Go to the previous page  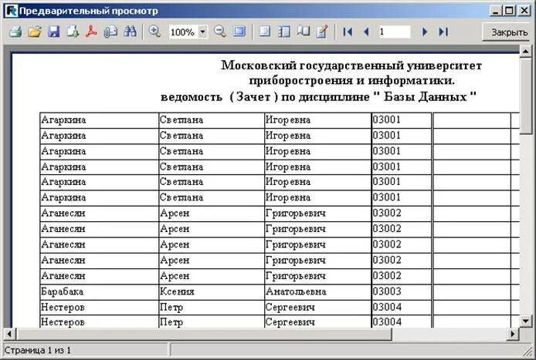click(366, 32)
